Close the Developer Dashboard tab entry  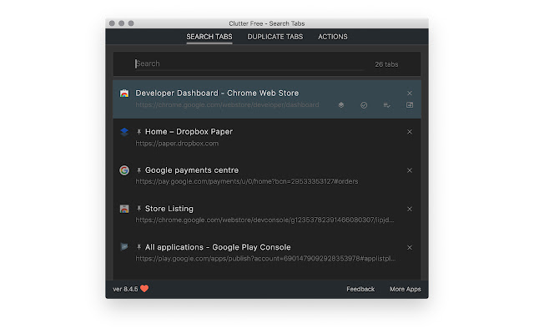410,93
